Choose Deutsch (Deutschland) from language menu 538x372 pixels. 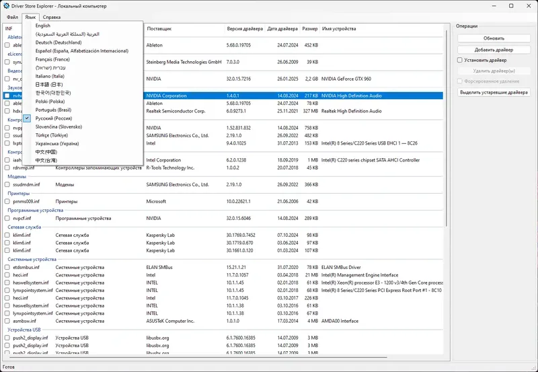pyautogui.click(x=59, y=42)
